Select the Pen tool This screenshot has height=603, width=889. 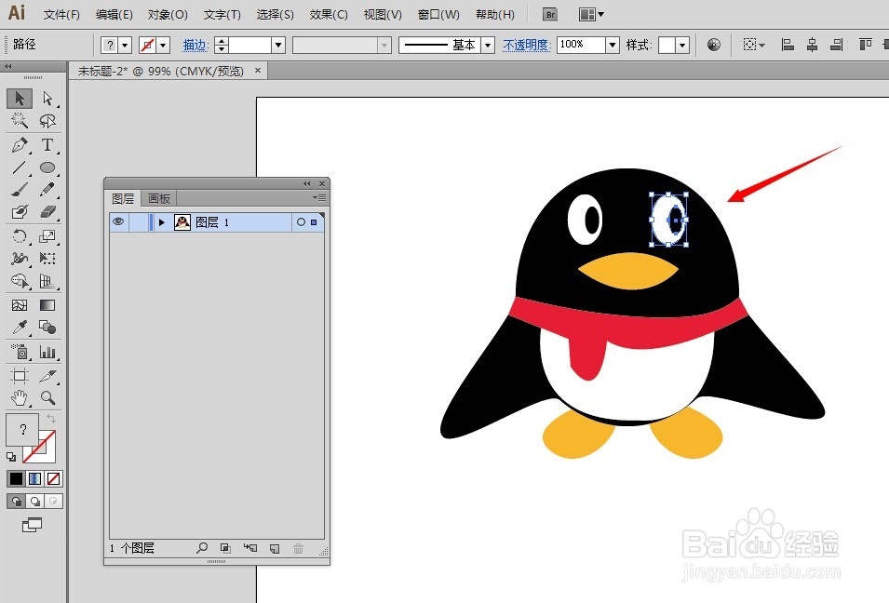click(x=20, y=145)
